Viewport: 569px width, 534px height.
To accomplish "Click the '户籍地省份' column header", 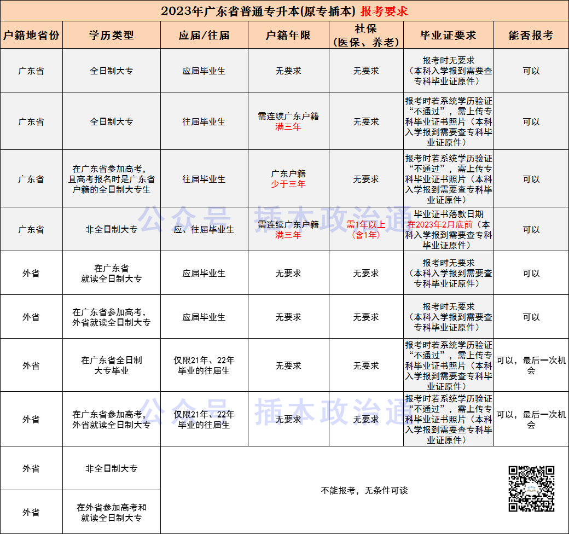I will pos(32,35).
